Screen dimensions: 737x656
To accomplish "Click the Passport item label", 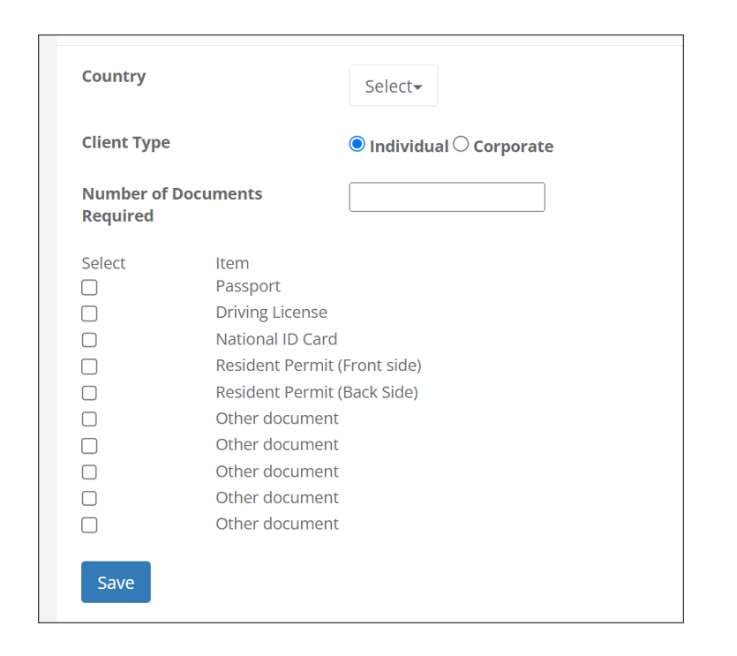I will coord(248,286).
